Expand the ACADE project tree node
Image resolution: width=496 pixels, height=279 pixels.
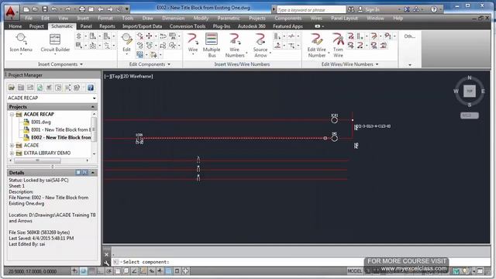12,146
